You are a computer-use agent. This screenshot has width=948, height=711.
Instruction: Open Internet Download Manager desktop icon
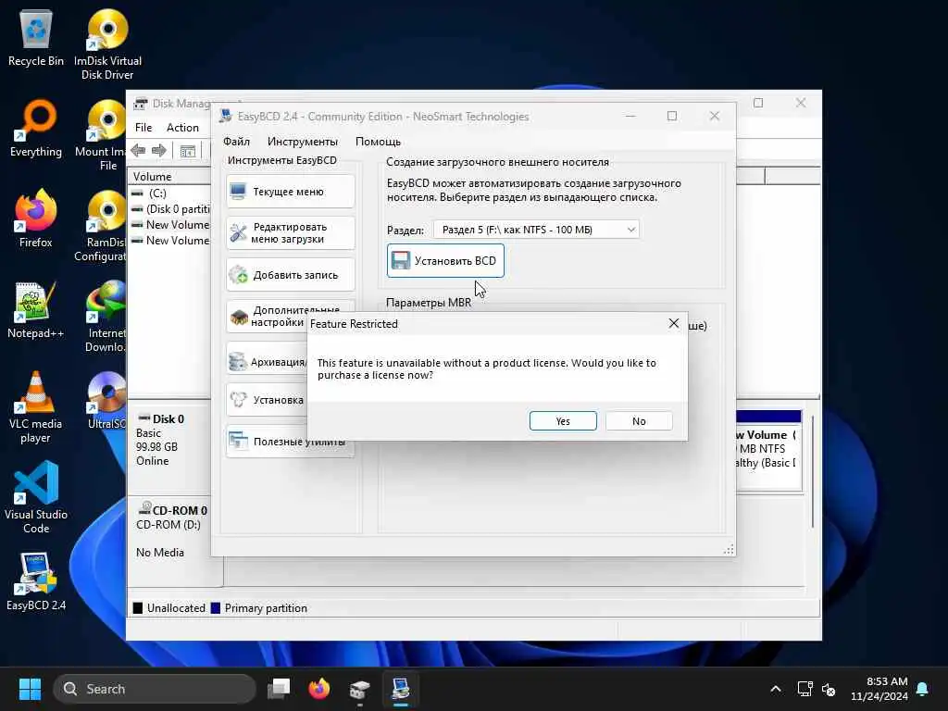pos(106,317)
